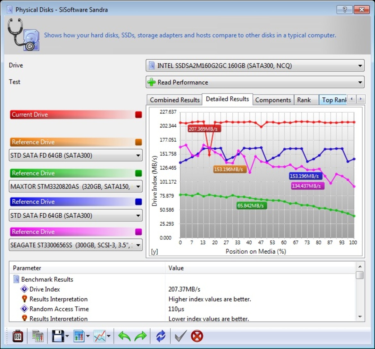
Task: Click the results list scroll up arrow
Action: coord(360,266)
